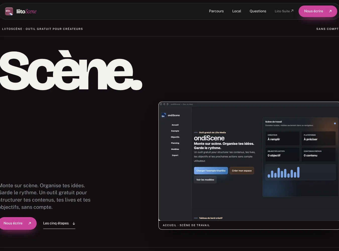The width and height of the screenshot is (339, 251).
Task: Click Voir les modèles button
Action: coord(205,180)
